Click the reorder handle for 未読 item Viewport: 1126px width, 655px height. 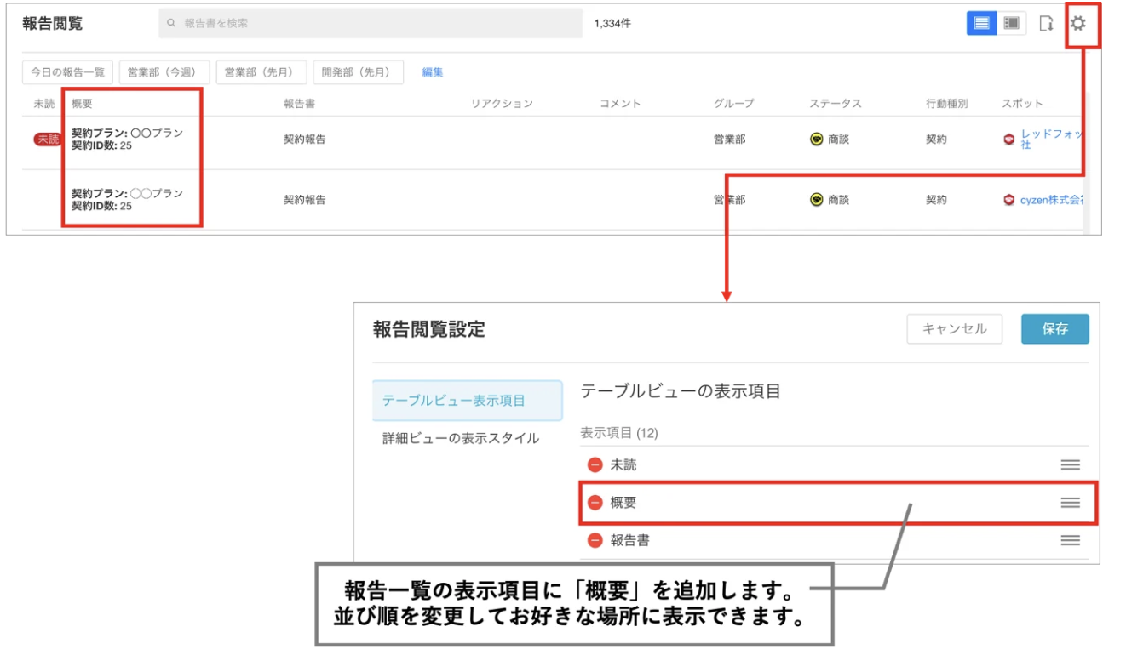click(x=1071, y=465)
